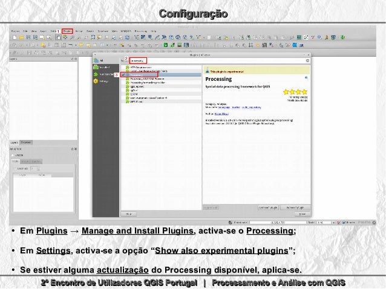
Task: Click the grid hash icon in second toolbar
Action: (x=250, y=45)
